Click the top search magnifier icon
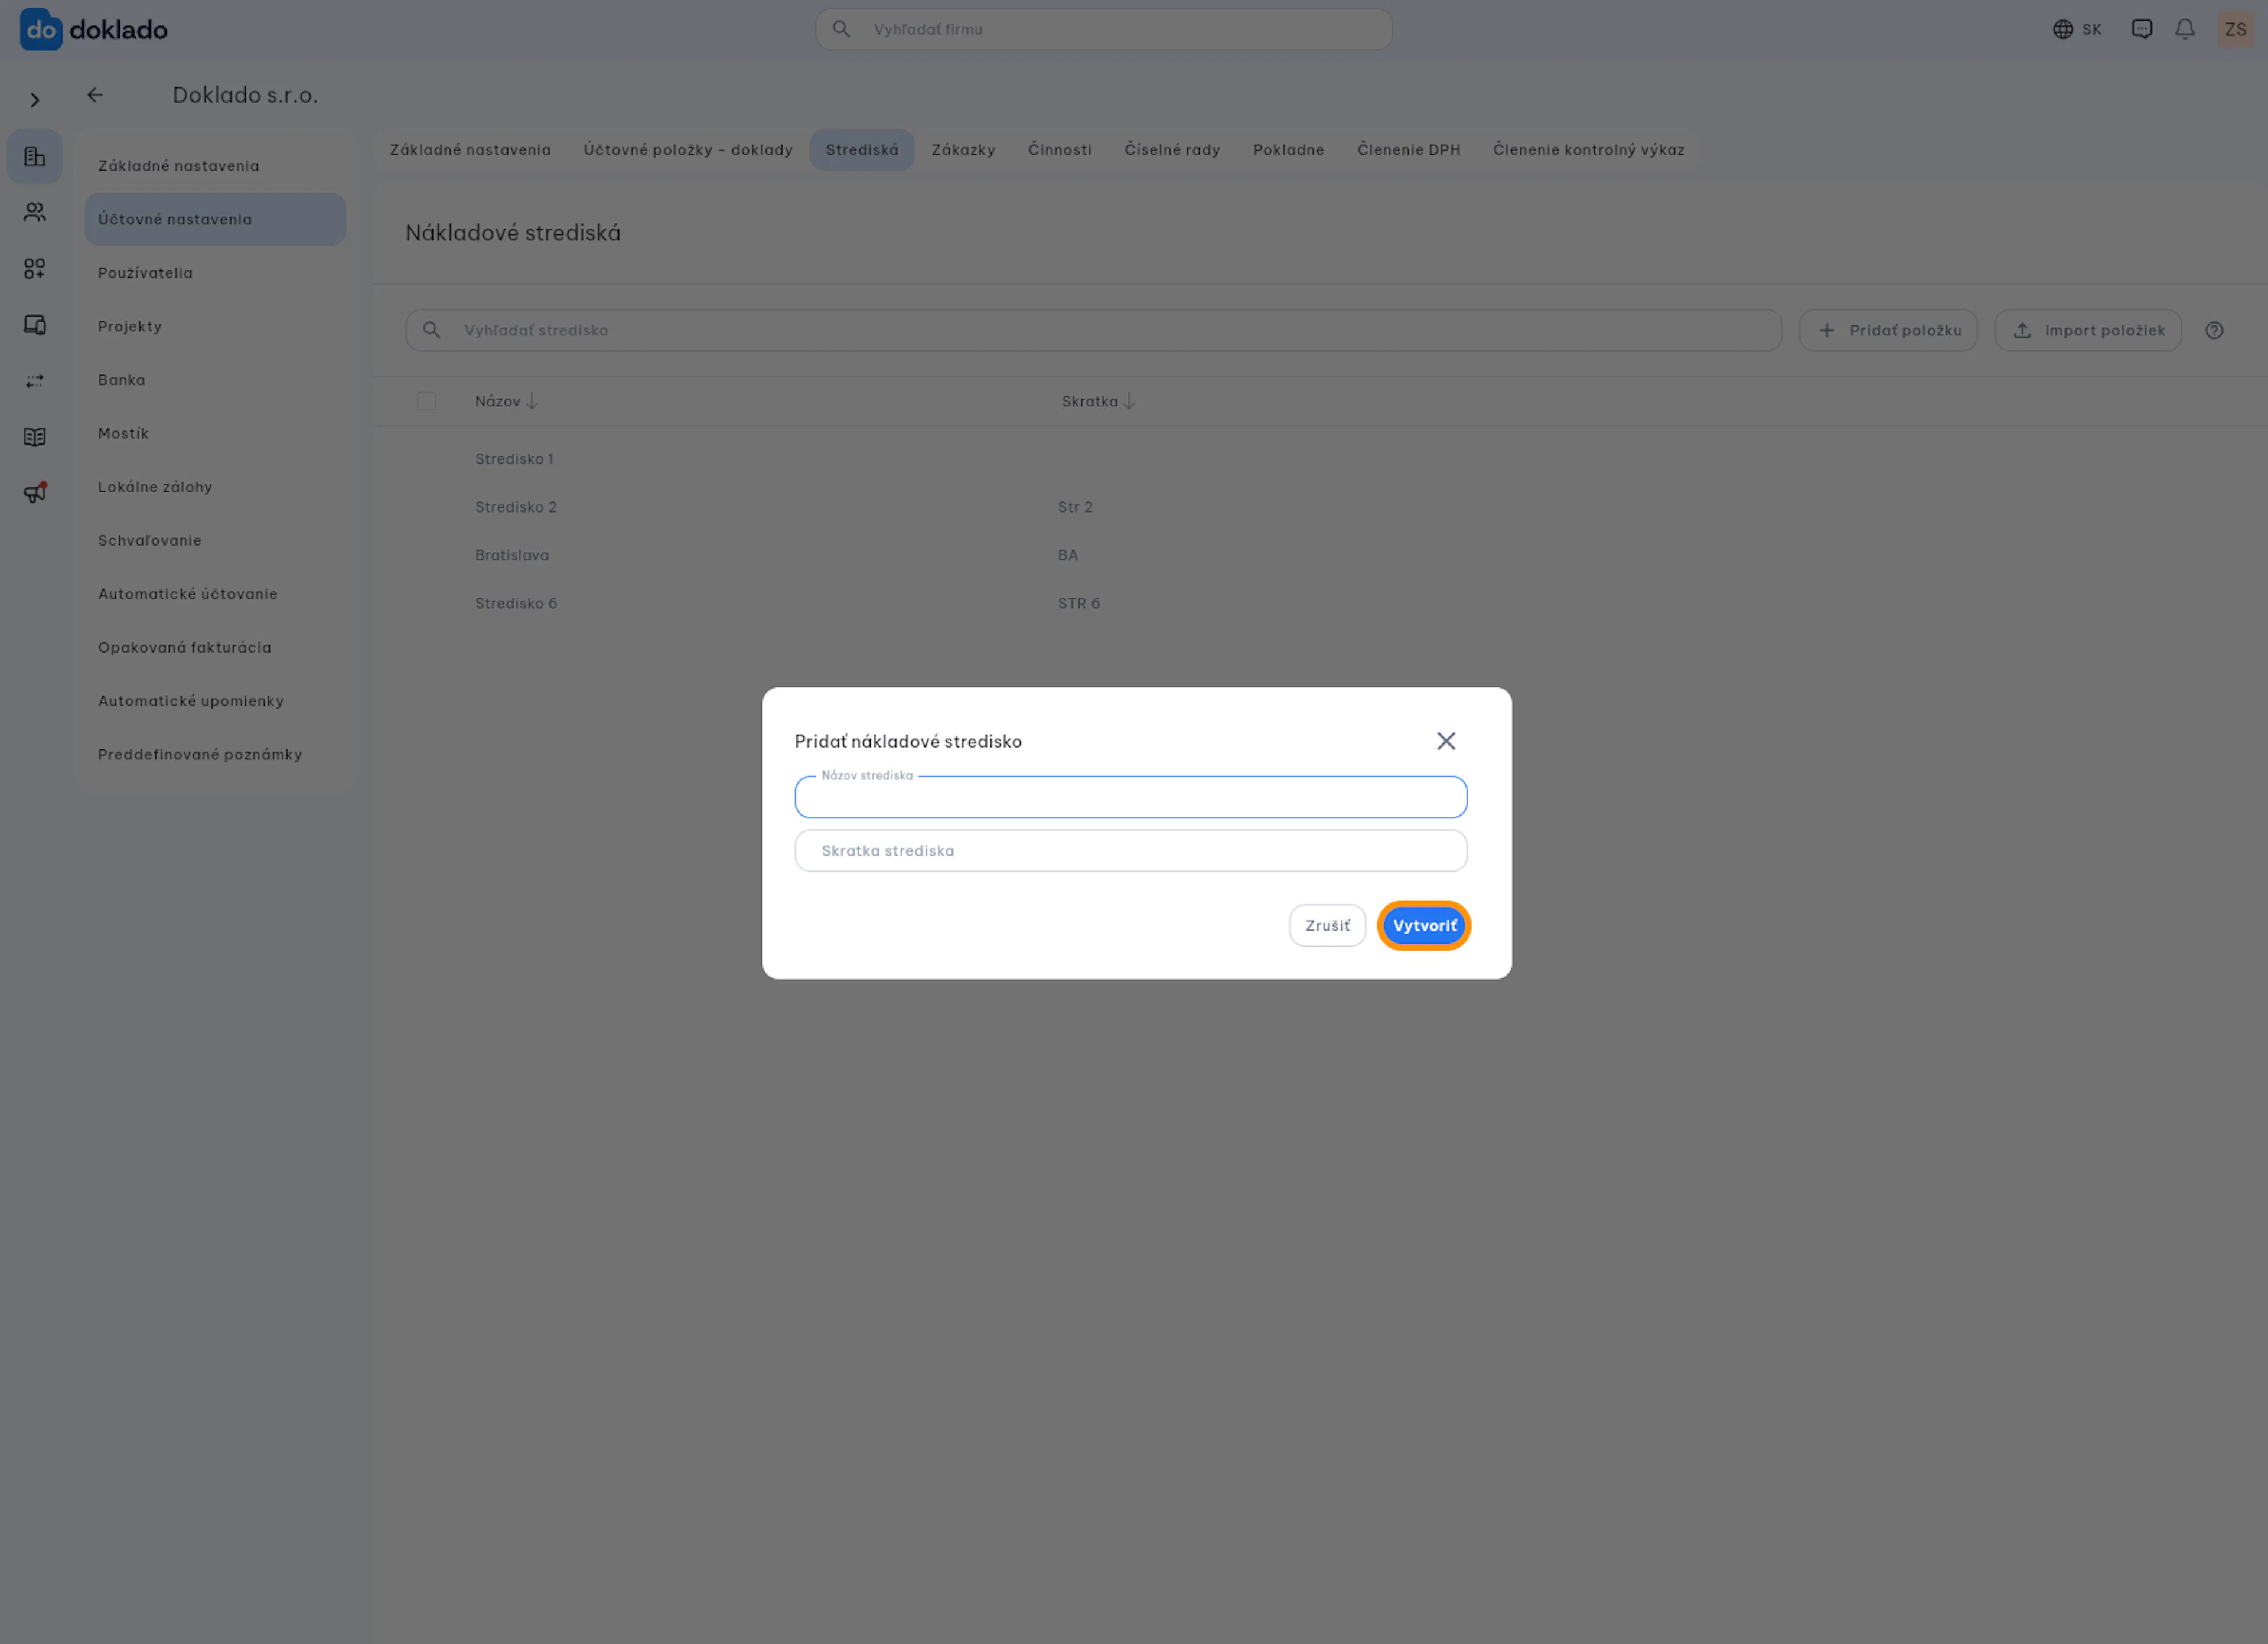 841,29
